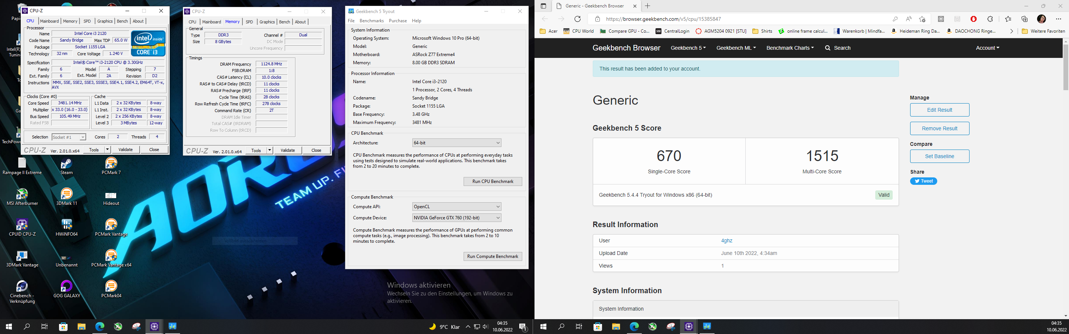The width and height of the screenshot is (1069, 334).
Task: Click the browser address bar URL
Action: [663, 19]
